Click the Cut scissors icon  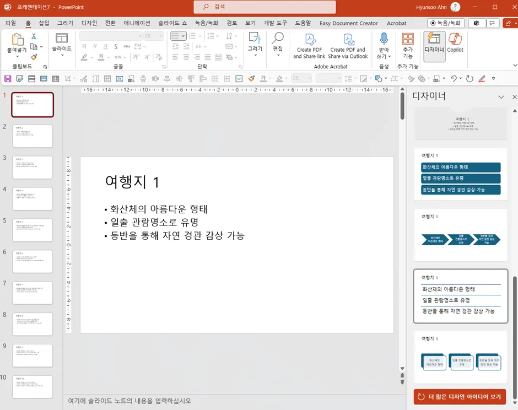pos(34,36)
